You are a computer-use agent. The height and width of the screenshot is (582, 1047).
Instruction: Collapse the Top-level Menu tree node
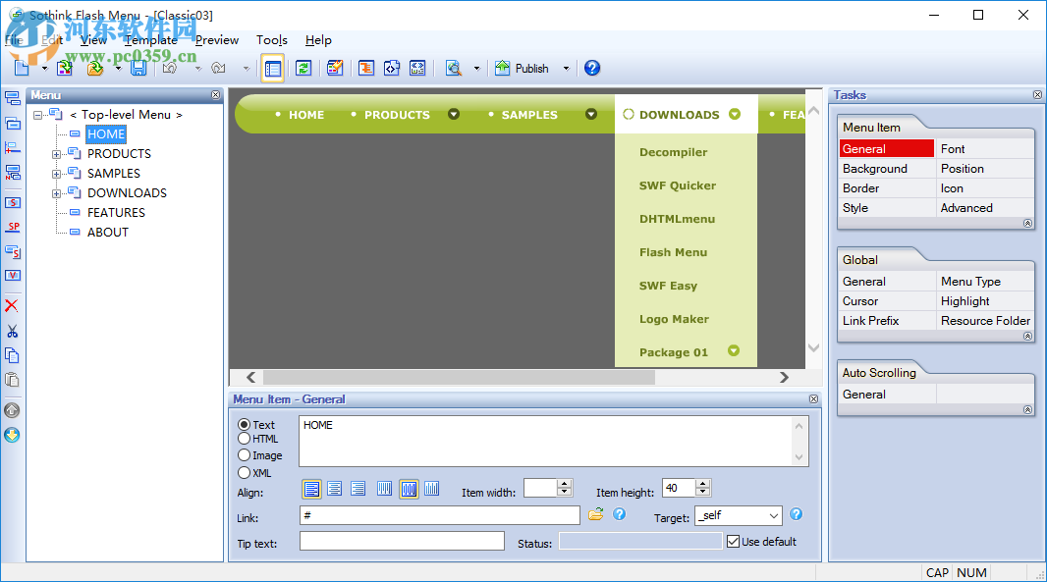coord(37,114)
